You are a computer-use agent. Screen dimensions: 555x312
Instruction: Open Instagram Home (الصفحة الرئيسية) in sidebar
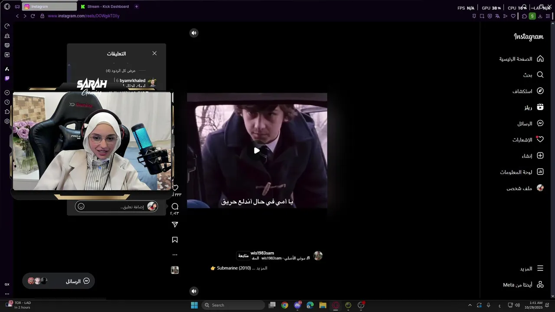pyautogui.click(x=522, y=58)
